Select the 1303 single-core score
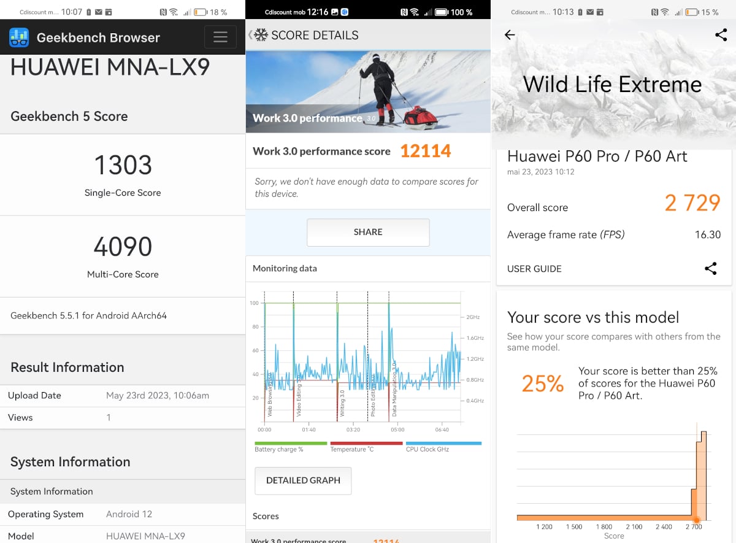 coord(123,166)
